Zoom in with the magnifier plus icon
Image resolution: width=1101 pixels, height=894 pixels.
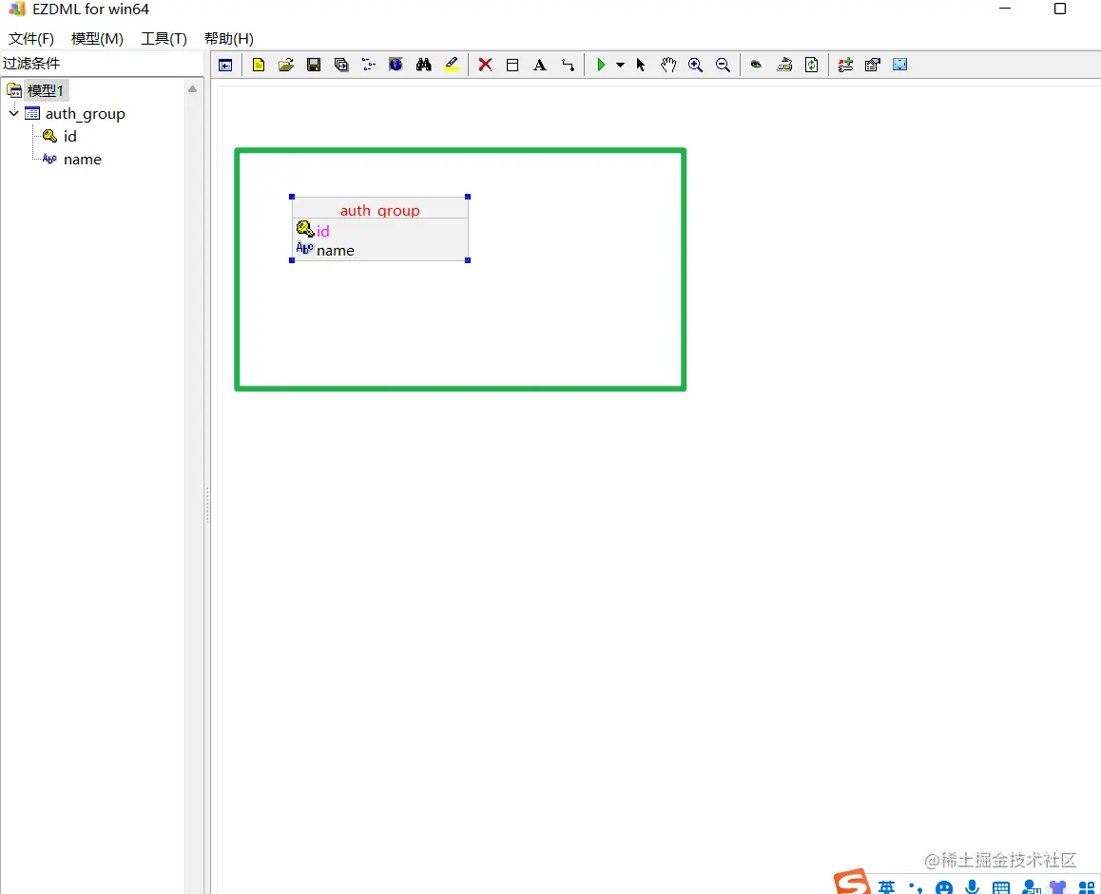click(695, 65)
